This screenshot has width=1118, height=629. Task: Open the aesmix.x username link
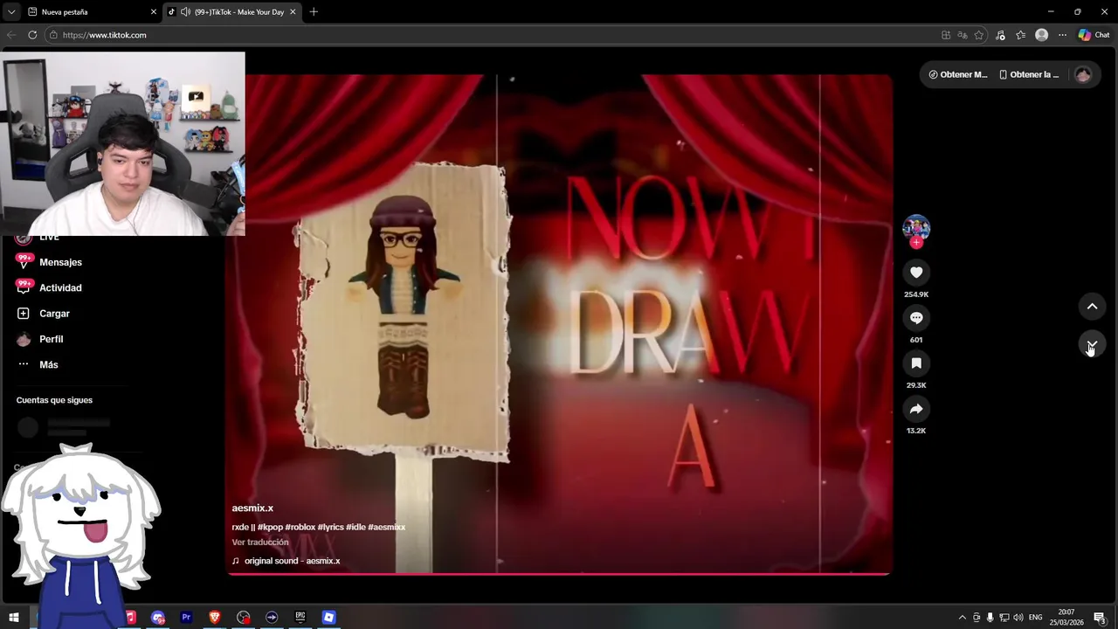252,508
